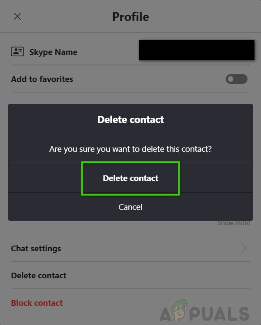Click the Add to favorites label
The height and width of the screenshot is (325, 261).
(42, 79)
